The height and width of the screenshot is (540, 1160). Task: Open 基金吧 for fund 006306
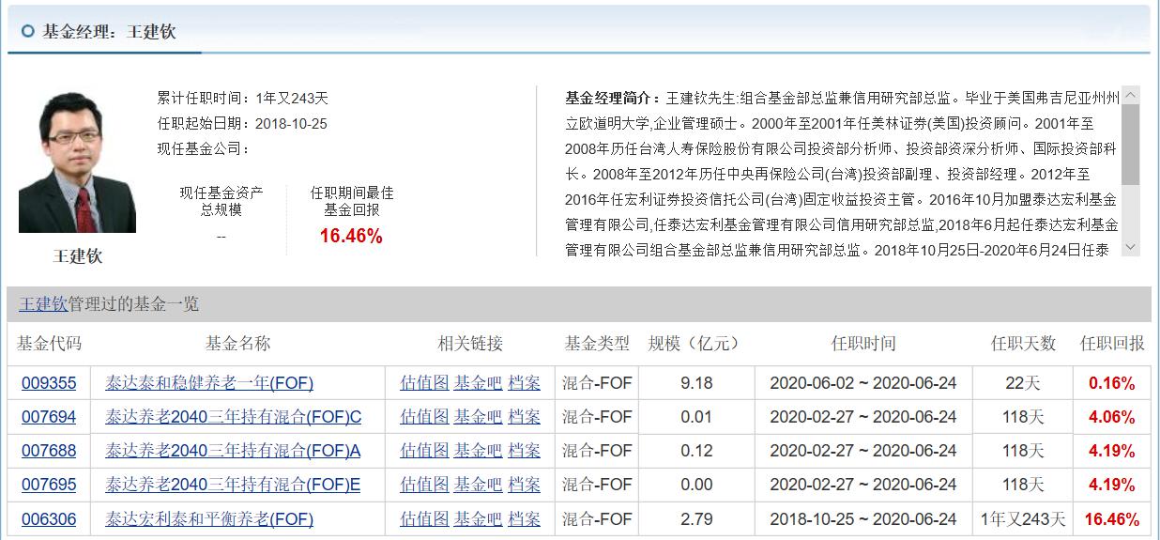pyautogui.click(x=478, y=518)
